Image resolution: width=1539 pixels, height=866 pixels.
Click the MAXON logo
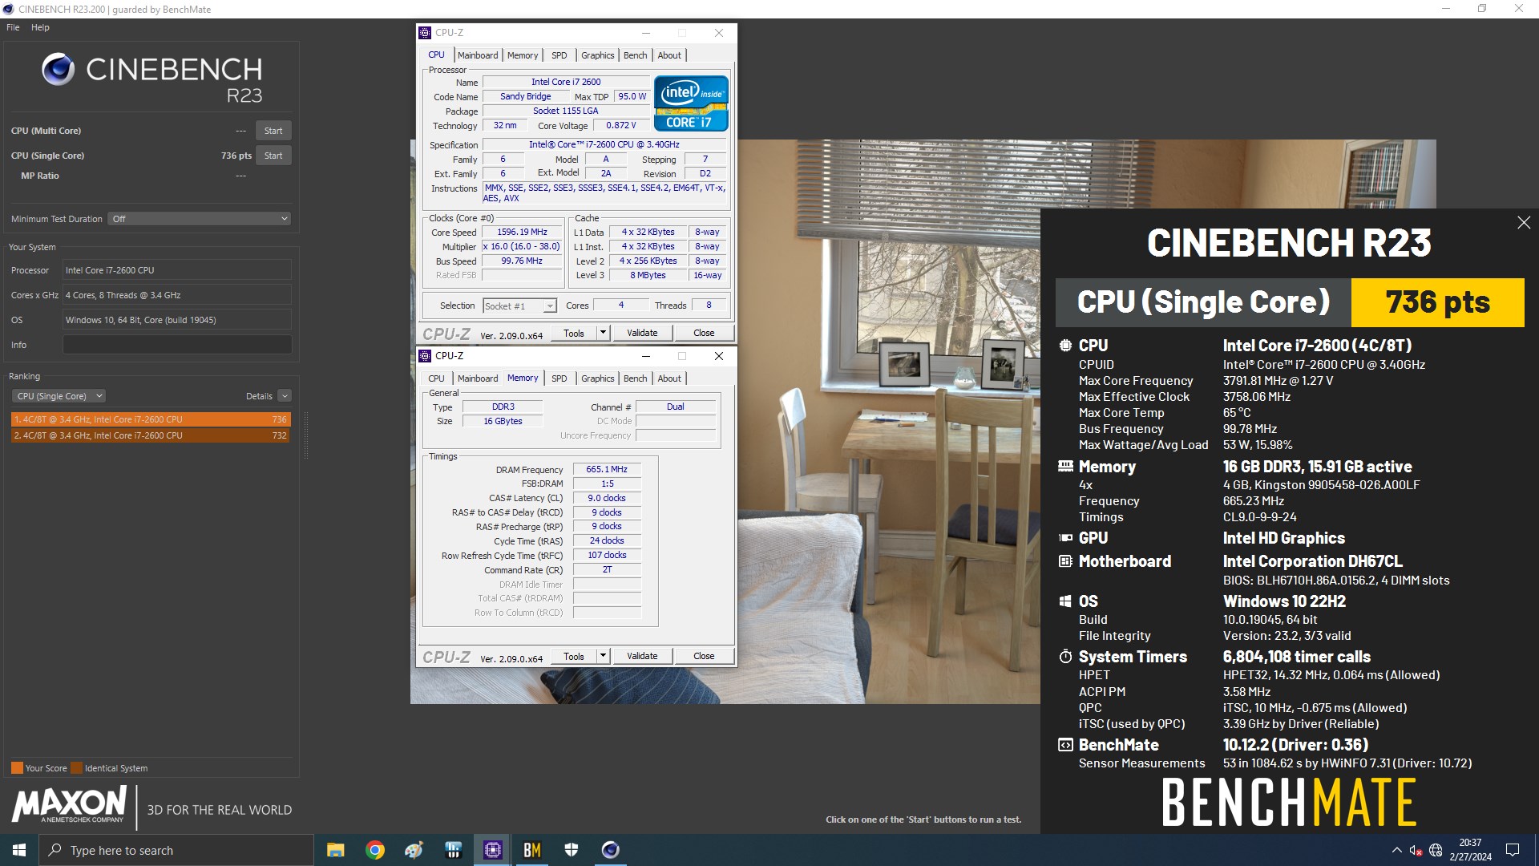click(x=69, y=804)
